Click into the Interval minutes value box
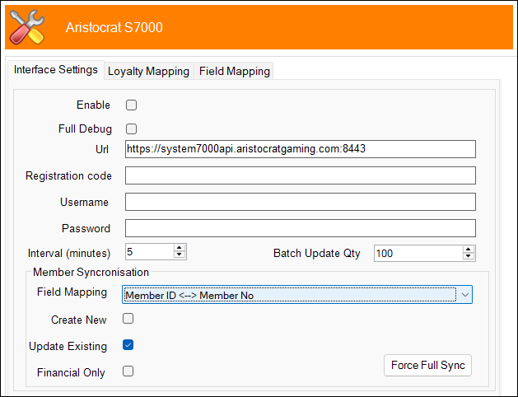The image size is (518, 397). [149, 252]
